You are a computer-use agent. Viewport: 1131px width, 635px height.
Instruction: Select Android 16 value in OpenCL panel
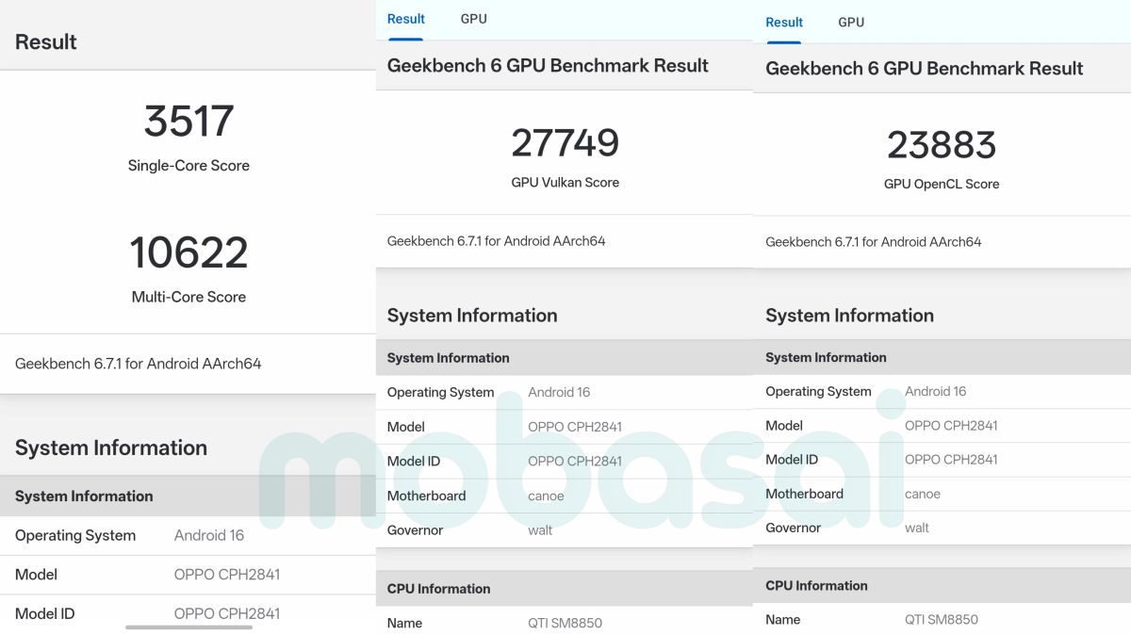coord(936,392)
